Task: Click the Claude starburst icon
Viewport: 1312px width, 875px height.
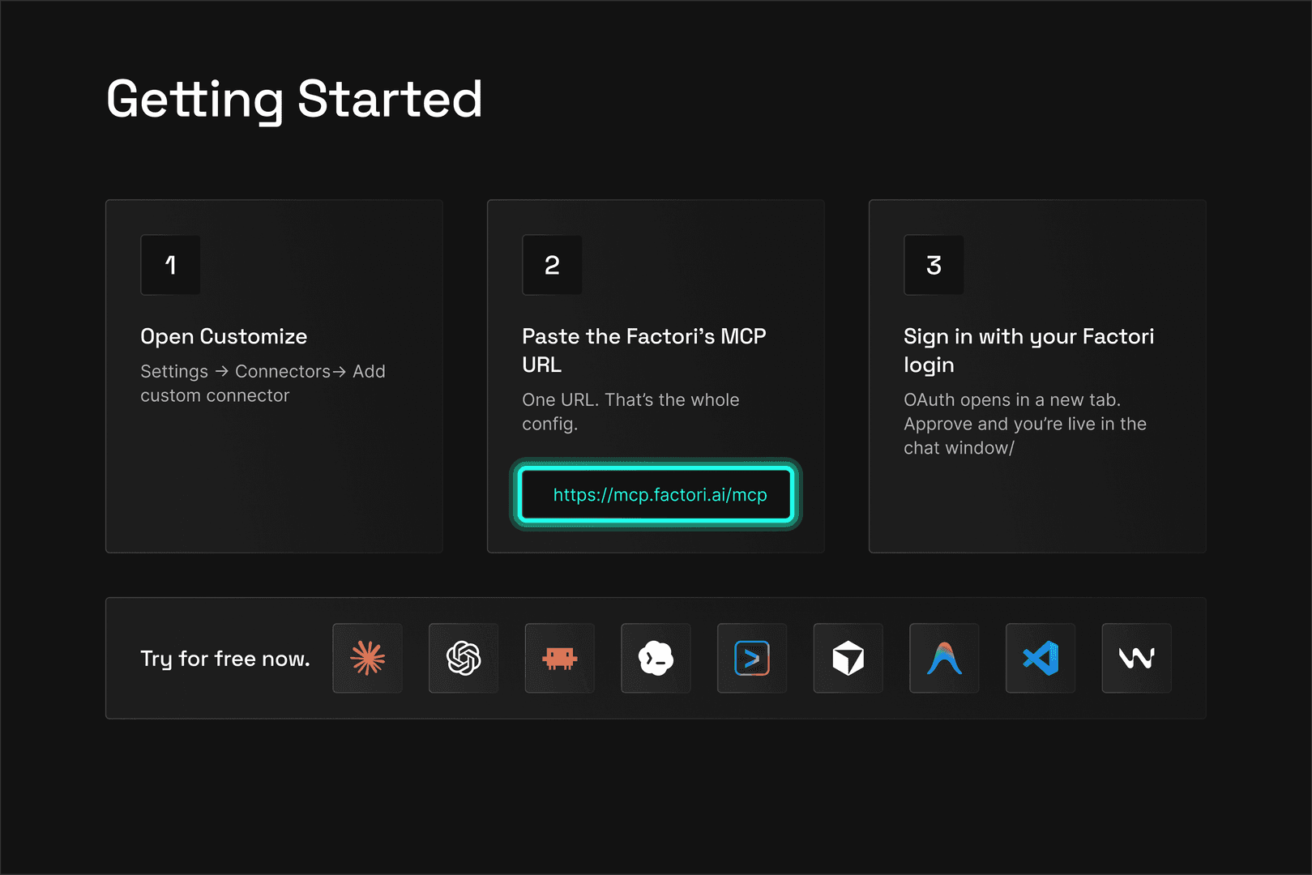Action: pyautogui.click(x=367, y=658)
